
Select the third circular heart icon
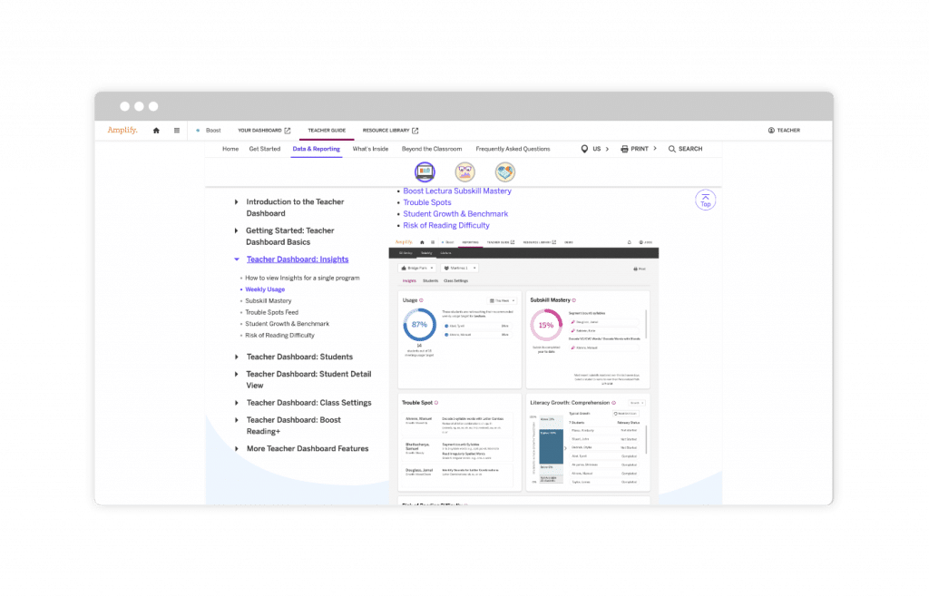coord(505,171)
